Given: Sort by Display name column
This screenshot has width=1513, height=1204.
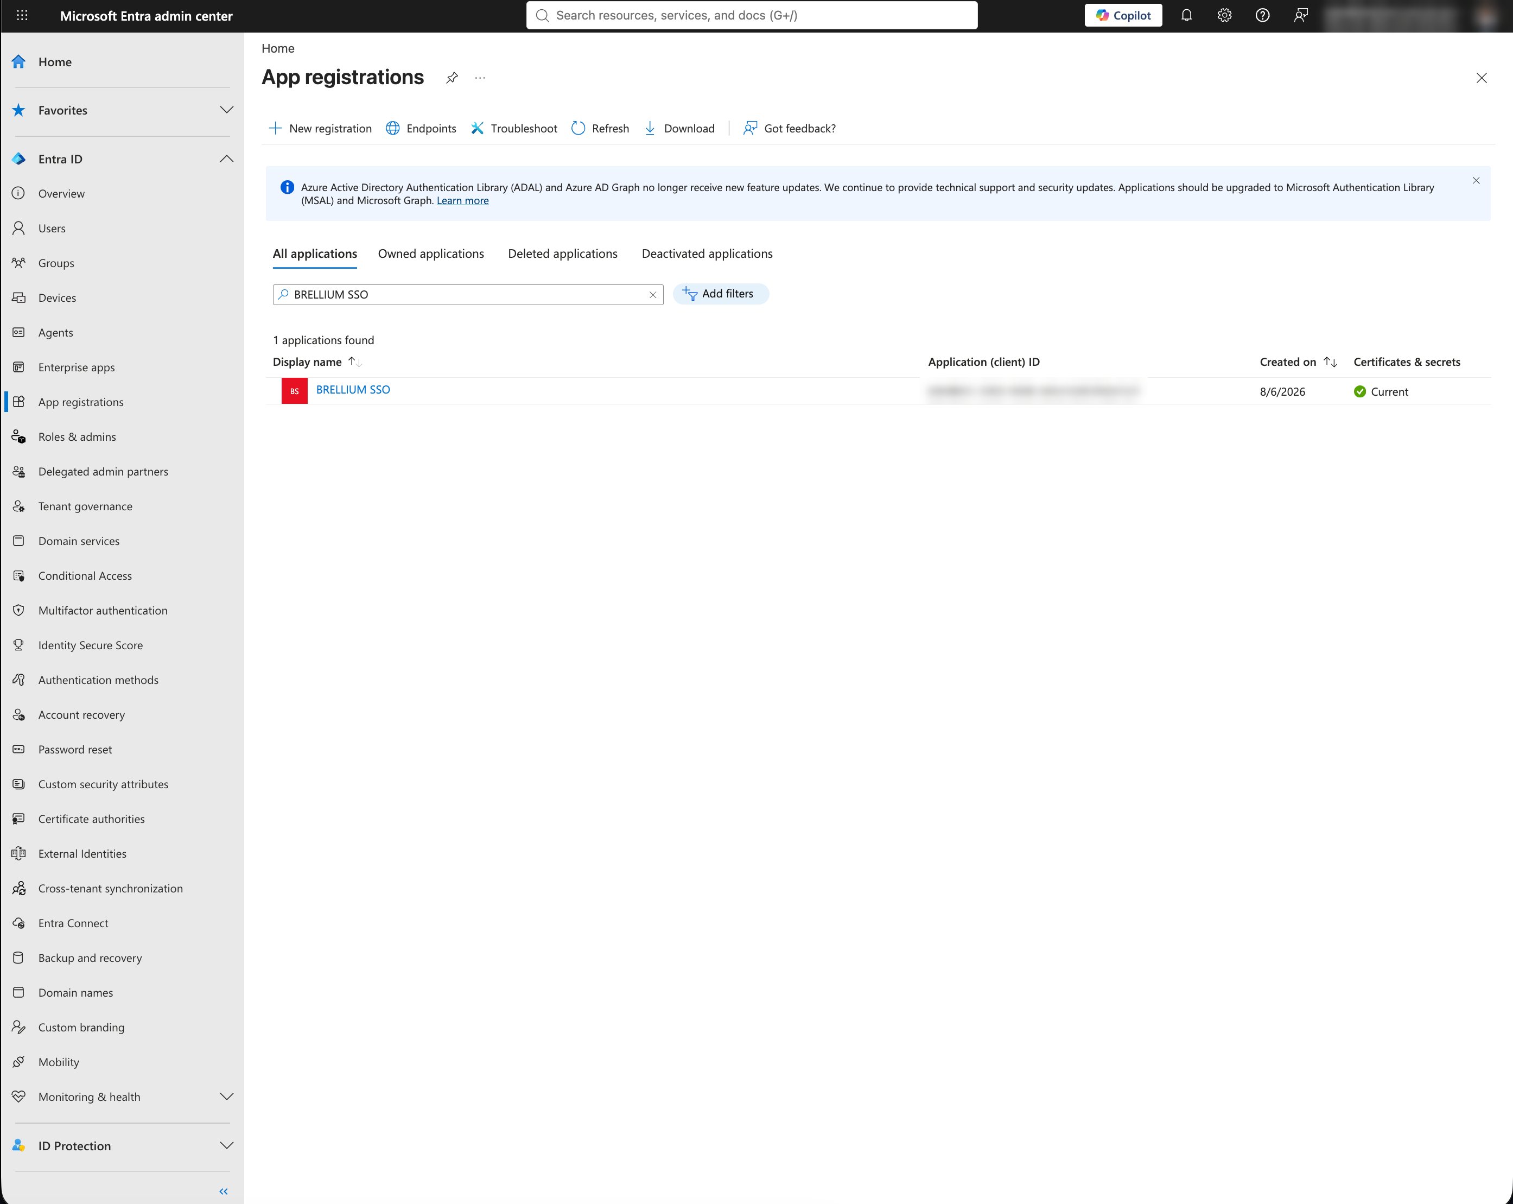Looking at the screenshot, I should coord(317,362).
